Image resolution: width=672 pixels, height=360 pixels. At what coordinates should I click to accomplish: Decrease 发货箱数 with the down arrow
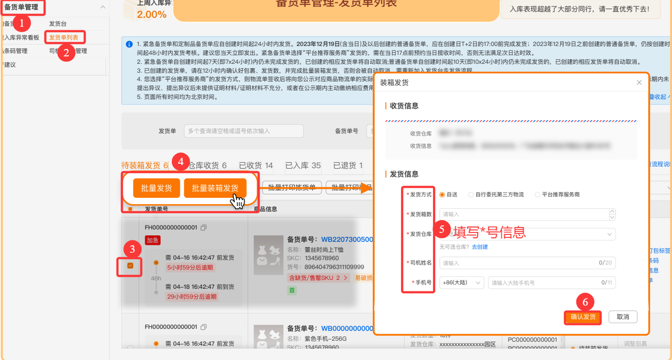pos(613,217)
